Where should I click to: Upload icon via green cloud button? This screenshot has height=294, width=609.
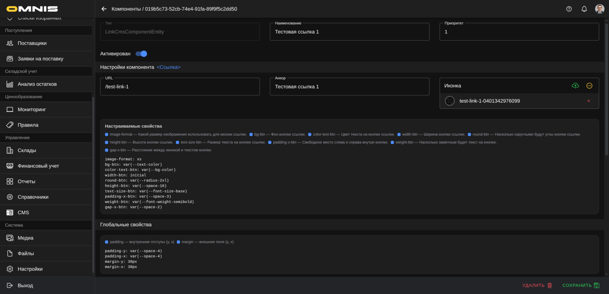point(575,86)
